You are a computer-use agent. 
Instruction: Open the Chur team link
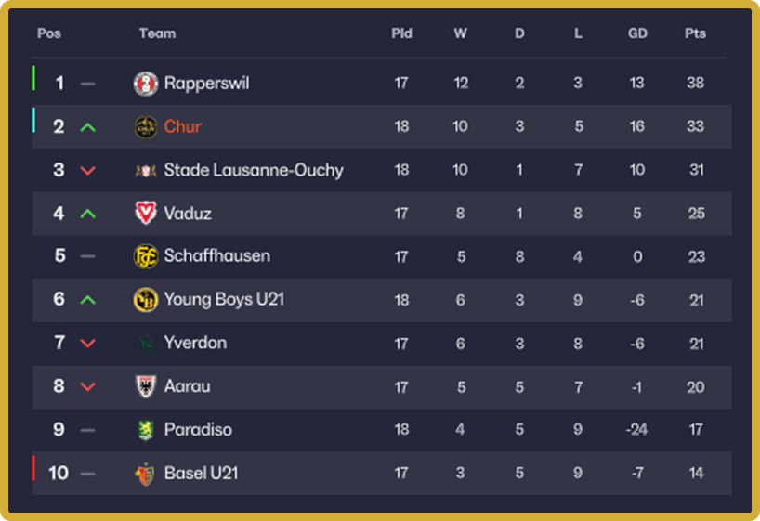tap(183, 127)
